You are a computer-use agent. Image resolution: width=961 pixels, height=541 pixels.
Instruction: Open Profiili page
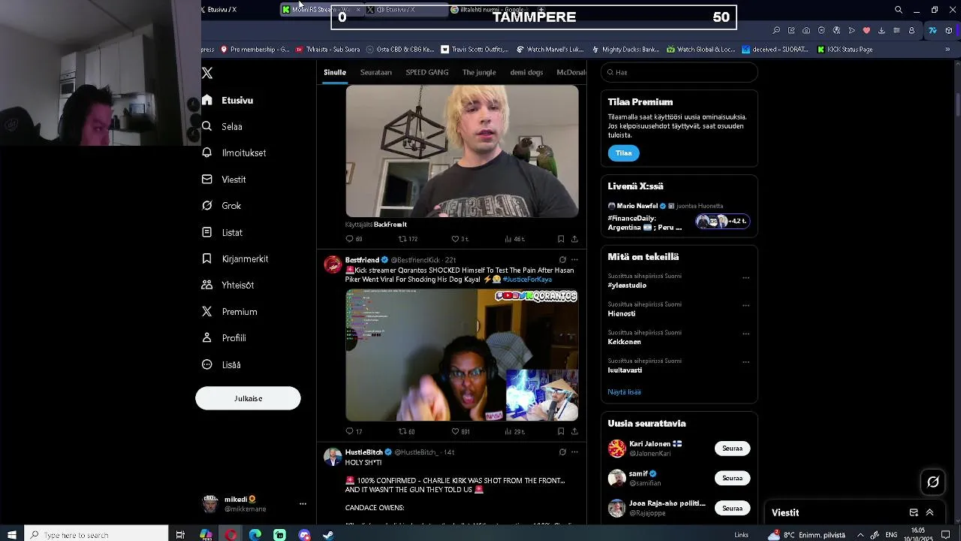[x=224, y=338]
